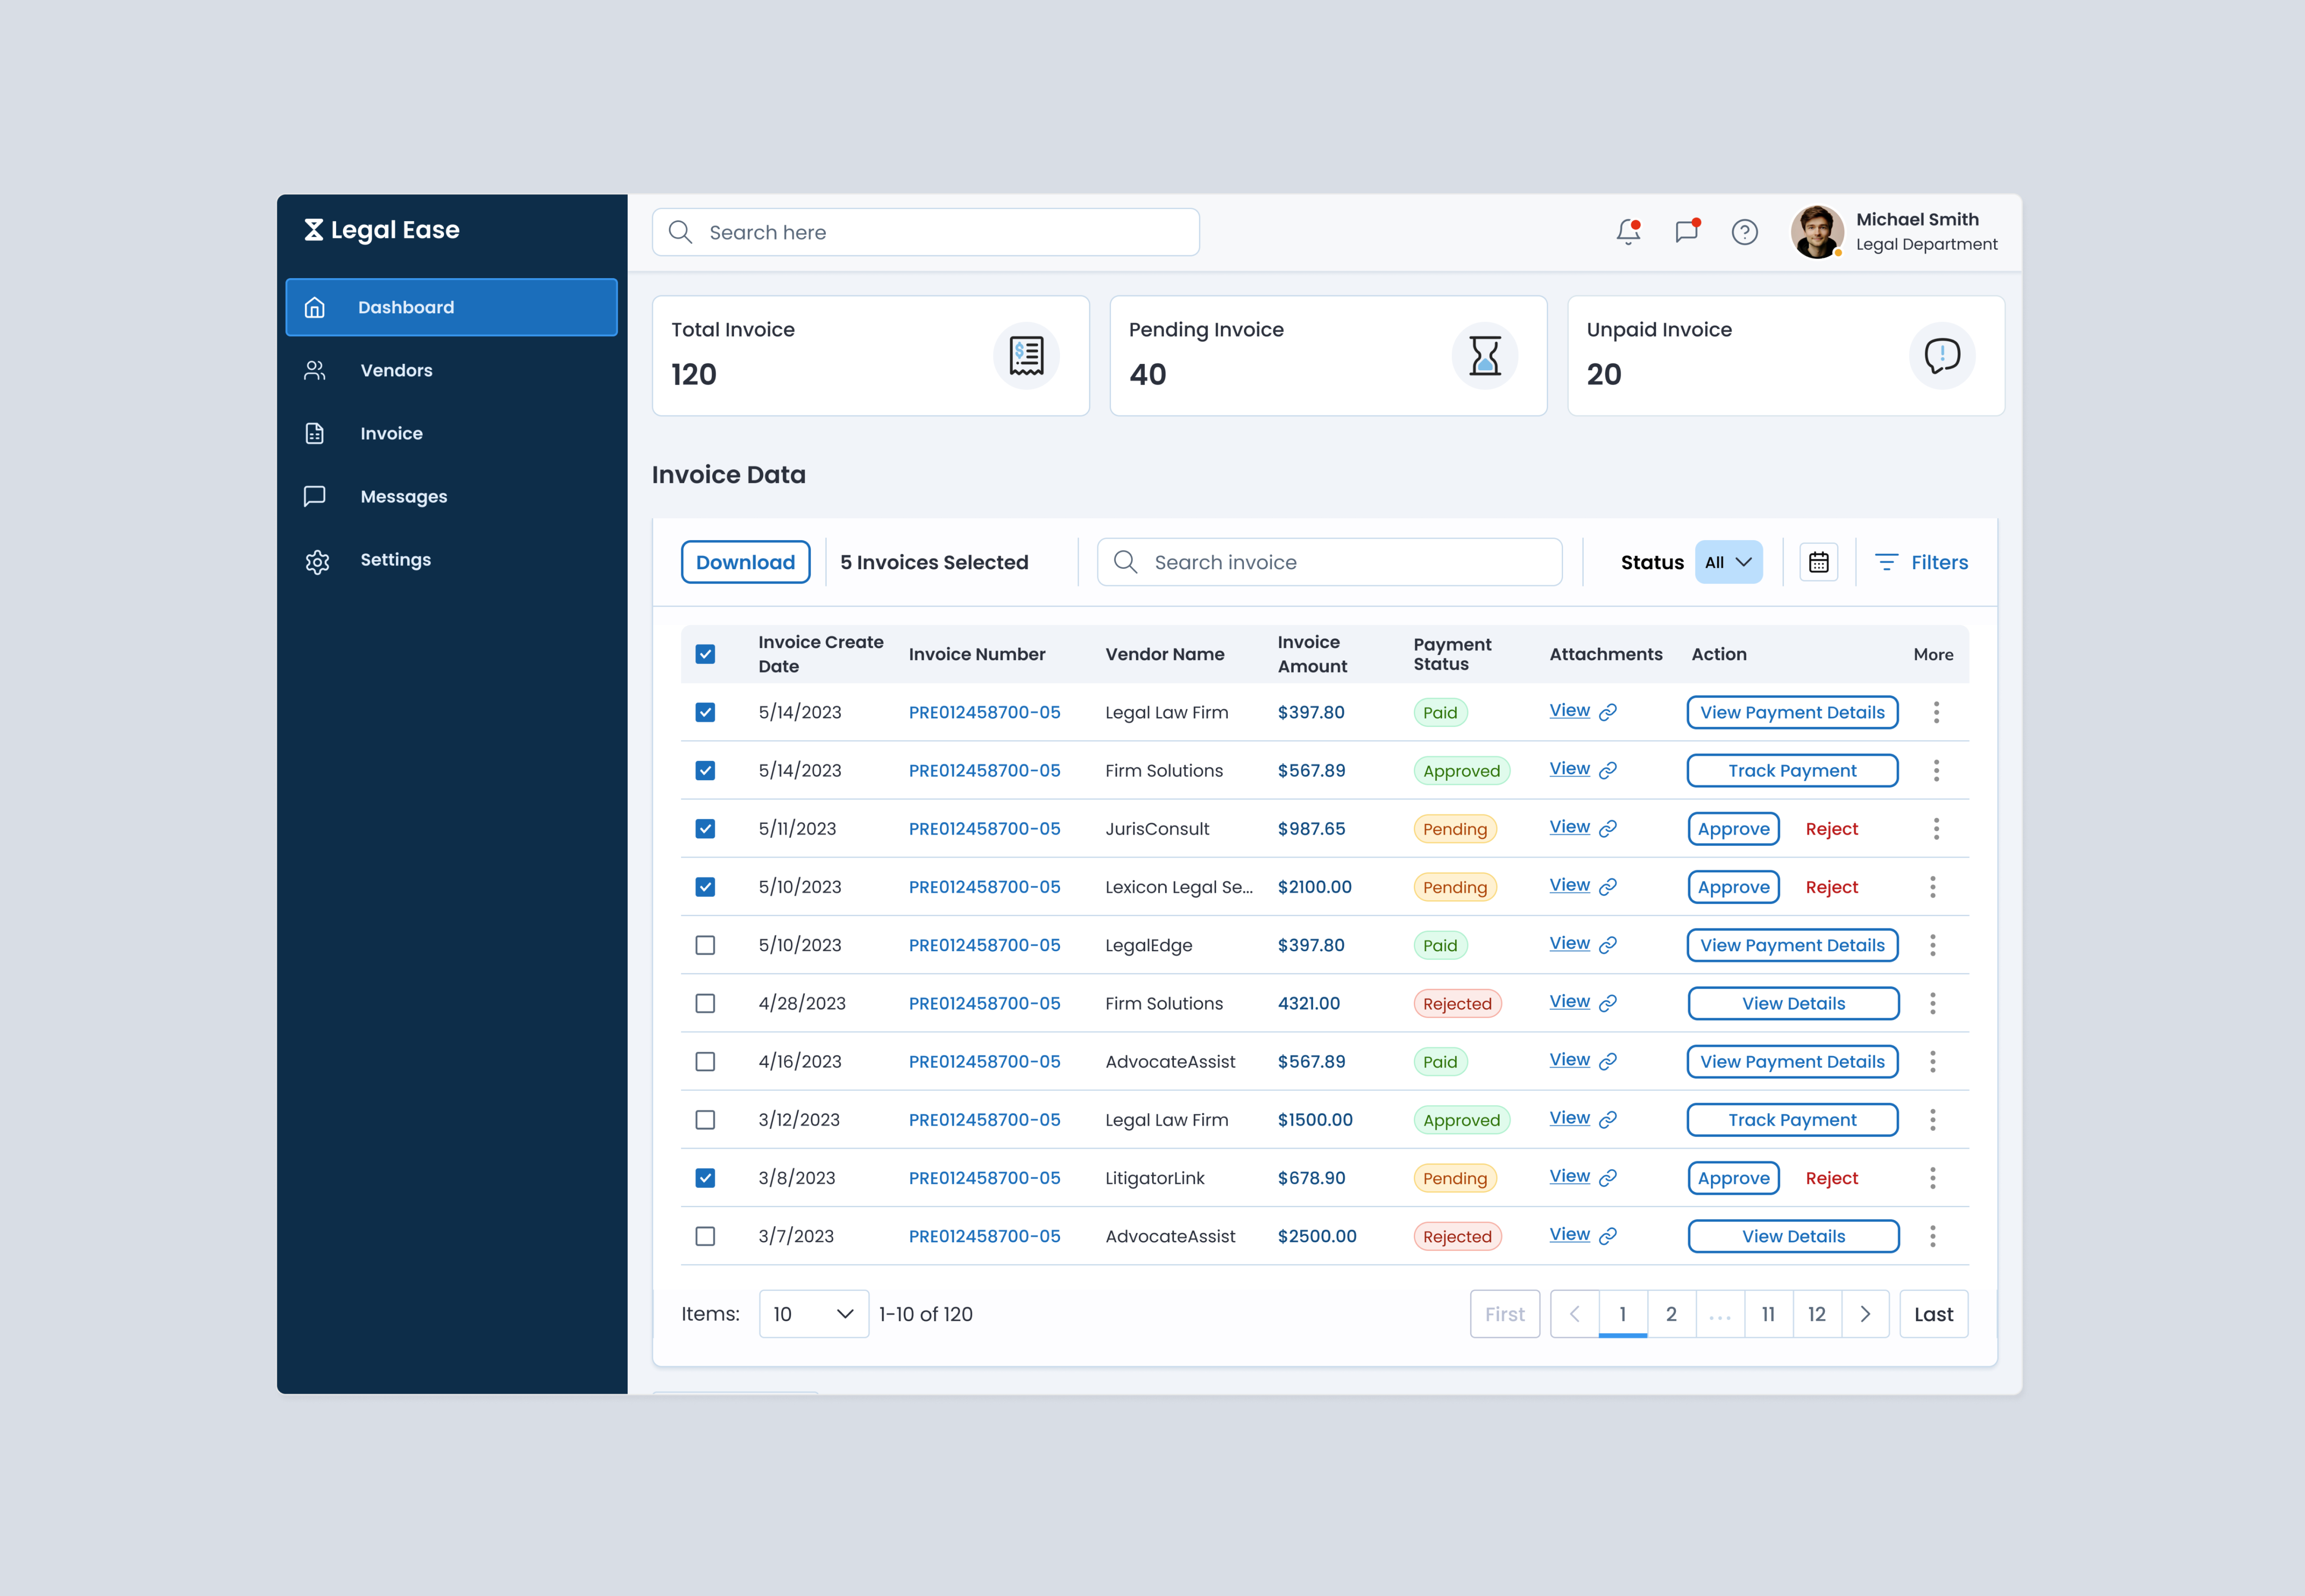Viewport: 2305px width, 1596px height.
Task: Select the Vendors icon in the sidebar
Action: pos(315,370)
